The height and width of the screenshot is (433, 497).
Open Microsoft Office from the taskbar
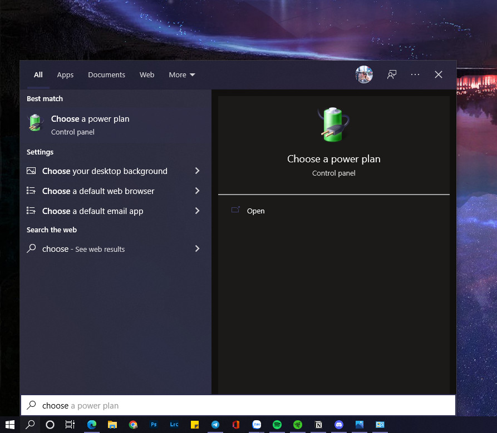236,425
